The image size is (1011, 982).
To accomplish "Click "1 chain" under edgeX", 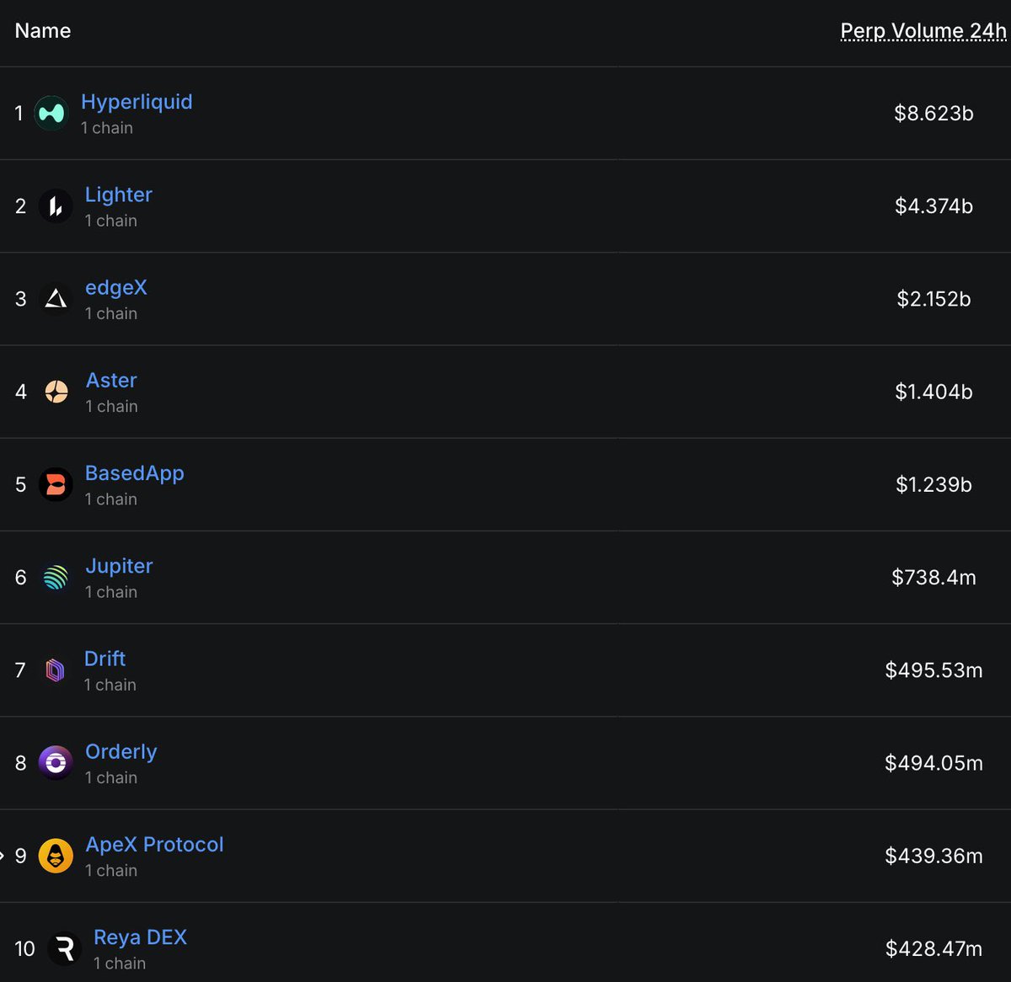I will pyautogui.click(x=111, y=313).
